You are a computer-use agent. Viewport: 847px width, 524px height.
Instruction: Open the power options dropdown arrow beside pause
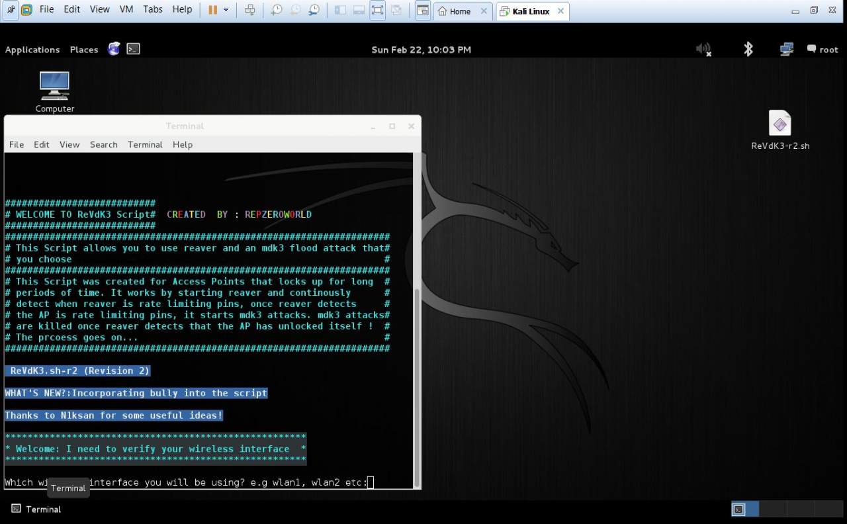(226, 10)
